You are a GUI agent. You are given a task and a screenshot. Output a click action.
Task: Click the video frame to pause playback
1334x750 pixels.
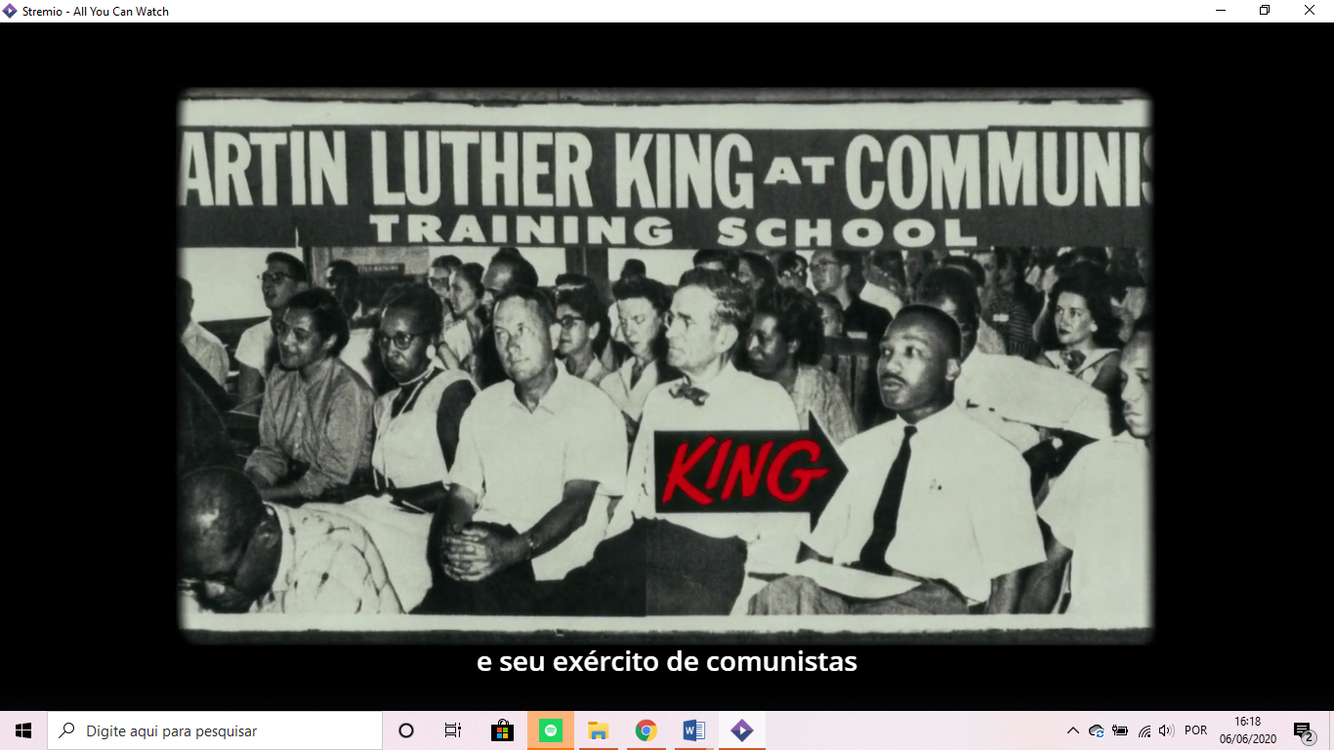tap(664, 366)
